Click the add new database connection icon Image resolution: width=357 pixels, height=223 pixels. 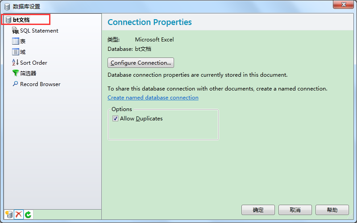point(8,215)
